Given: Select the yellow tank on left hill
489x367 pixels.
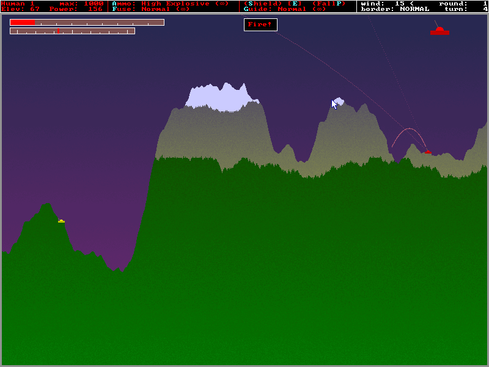Looking at the screenshot, I should [x=62, y=221].
